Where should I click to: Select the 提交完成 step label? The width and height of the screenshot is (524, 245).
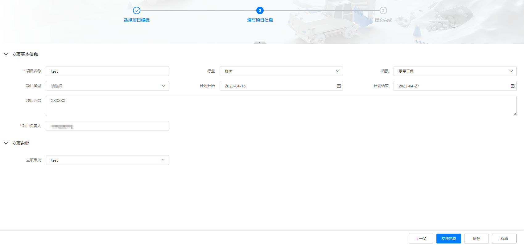point(383,20)
